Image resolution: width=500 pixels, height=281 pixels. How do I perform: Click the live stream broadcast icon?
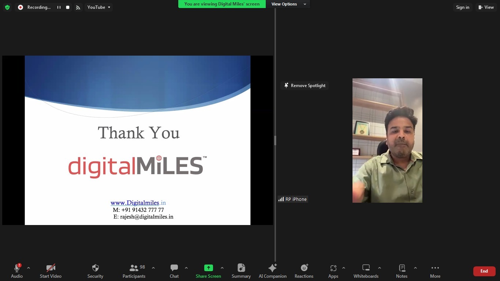point(78,7)
